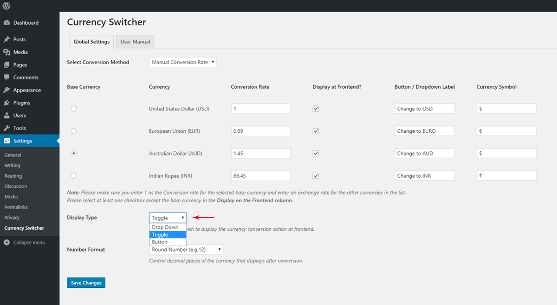Viewport: 557px width, 305px height.
Task: Open Privacy settings link
Action: pyautogui.click(x=12, y=218)
